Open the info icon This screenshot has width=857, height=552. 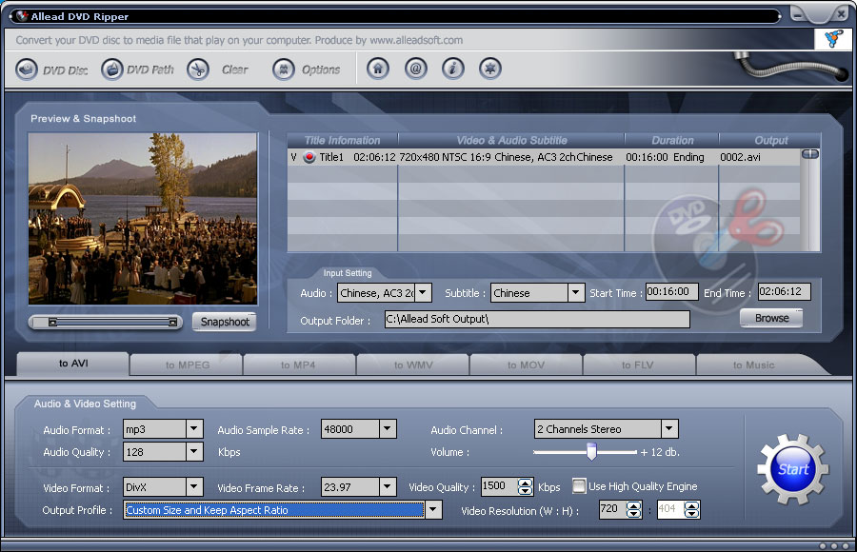pos(452,69)
